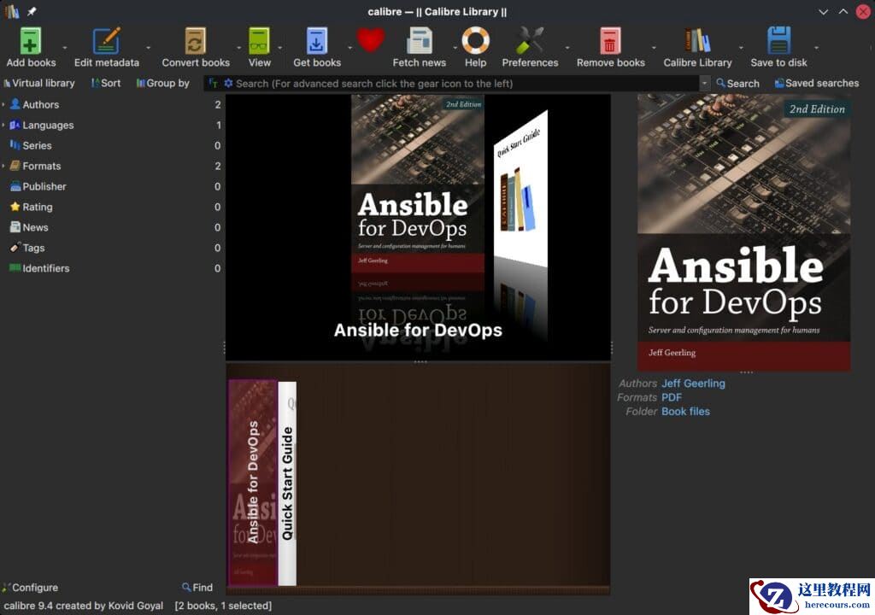Click the Group by button
The image size is (875, 615).
click(x=163, y=83)
